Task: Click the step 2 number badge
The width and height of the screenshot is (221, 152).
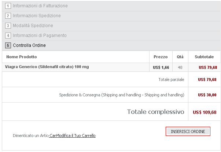Action: coord(8,16)
